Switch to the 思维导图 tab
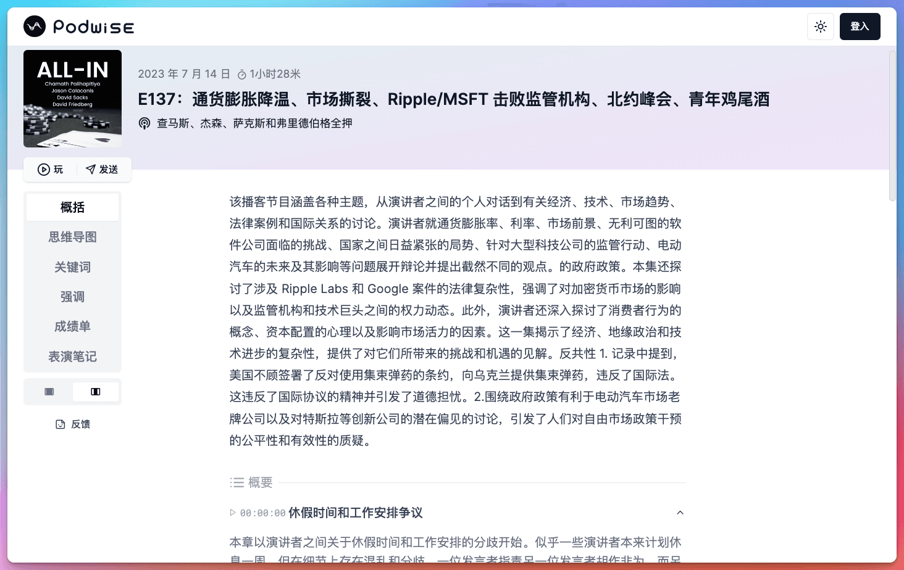 [72, 237]
